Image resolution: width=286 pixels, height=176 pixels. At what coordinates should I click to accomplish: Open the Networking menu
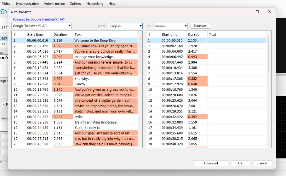coord(95,3)
